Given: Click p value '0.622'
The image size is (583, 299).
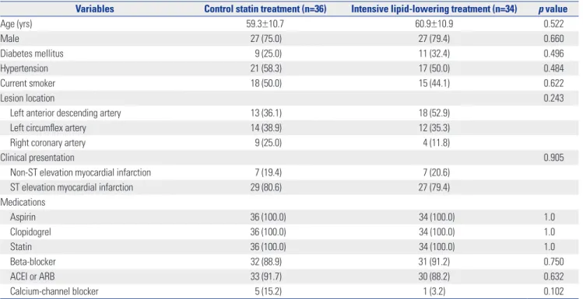Looking at the screenshot, I should click(x=553, y=83).
